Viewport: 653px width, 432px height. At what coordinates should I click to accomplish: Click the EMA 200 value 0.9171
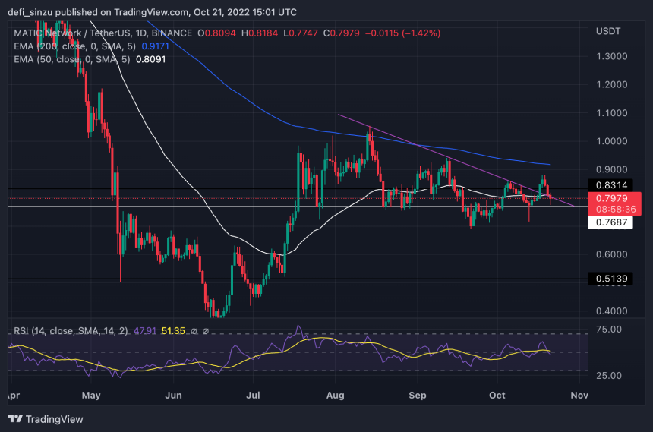(x=156, y=46)
